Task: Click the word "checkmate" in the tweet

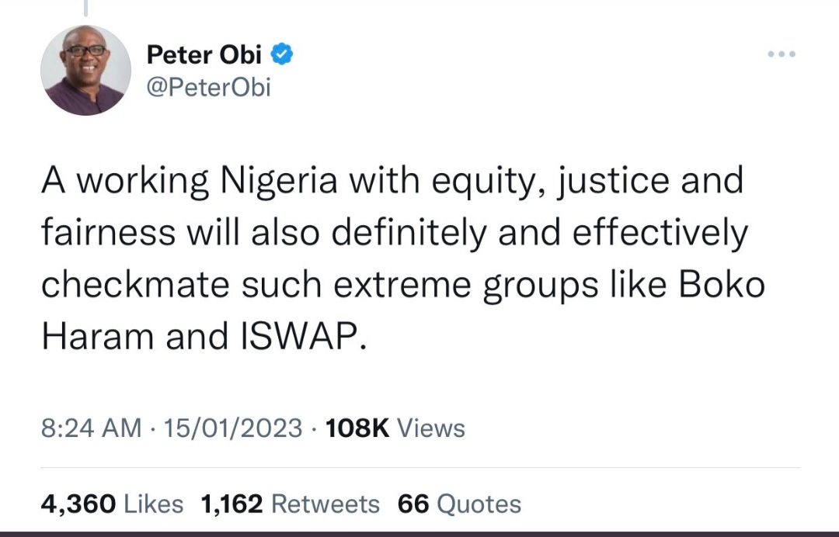Action: pos(135,286)
